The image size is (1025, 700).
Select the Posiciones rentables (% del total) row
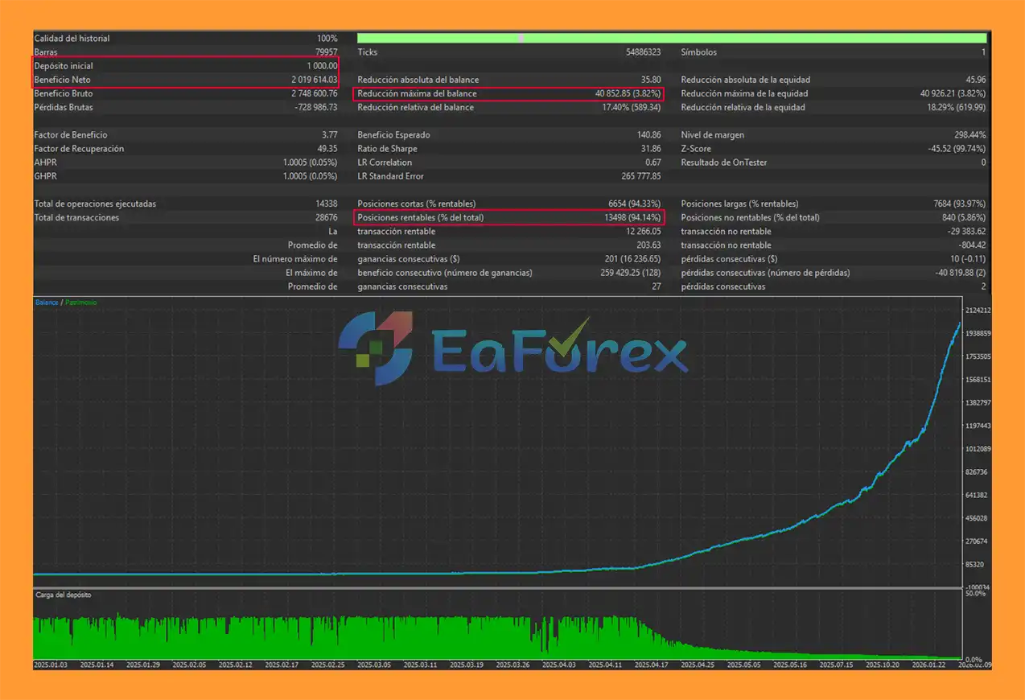pos(508,218)
